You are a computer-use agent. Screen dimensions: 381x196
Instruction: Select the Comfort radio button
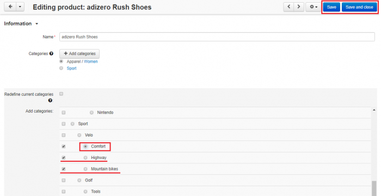point(85,146)
